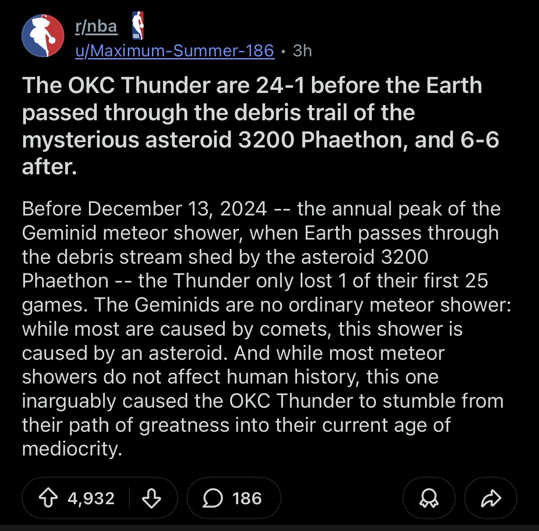Click the 3h post timestamp
This screenshot has height=531, width=539.
[302, 51]
